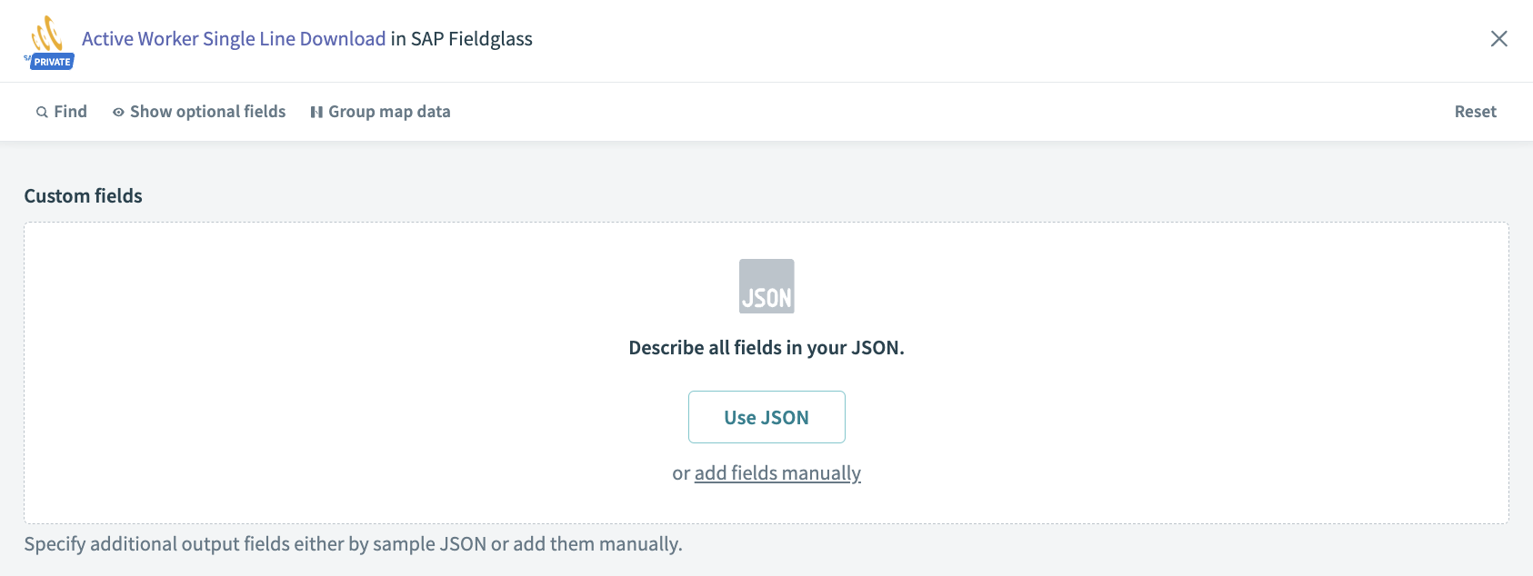Click the in SAP Fieldglass title text
This screenshot has width=1533, height=576.
tap(462, 39)
